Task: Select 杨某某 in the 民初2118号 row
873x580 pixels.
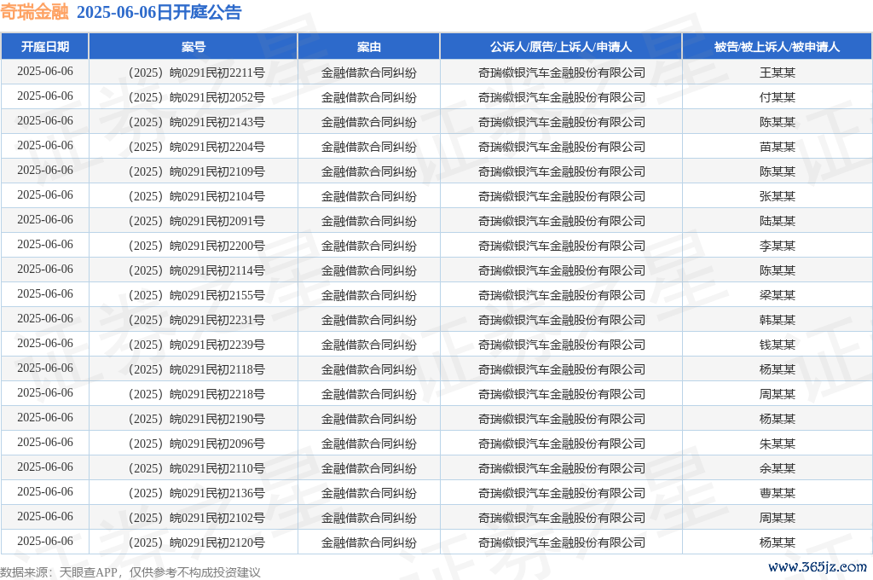Action: (778, 369)
